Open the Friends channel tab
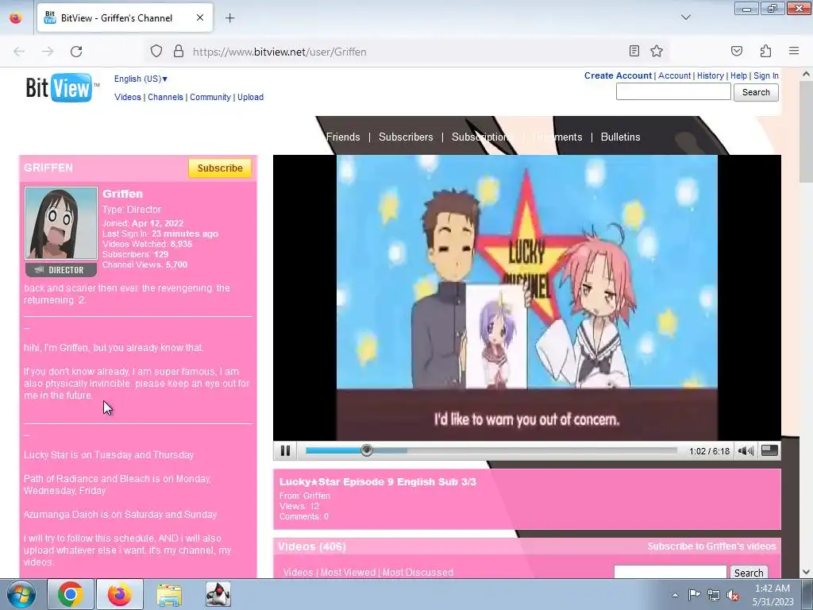The height and width of the screenshot is (610, 813). pyautogui.click(x=343, y=137)
